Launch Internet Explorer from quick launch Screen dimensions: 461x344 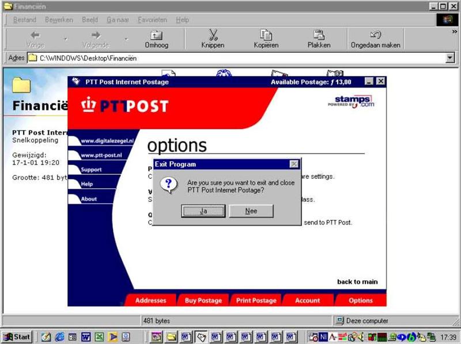(x=59, y=337)
